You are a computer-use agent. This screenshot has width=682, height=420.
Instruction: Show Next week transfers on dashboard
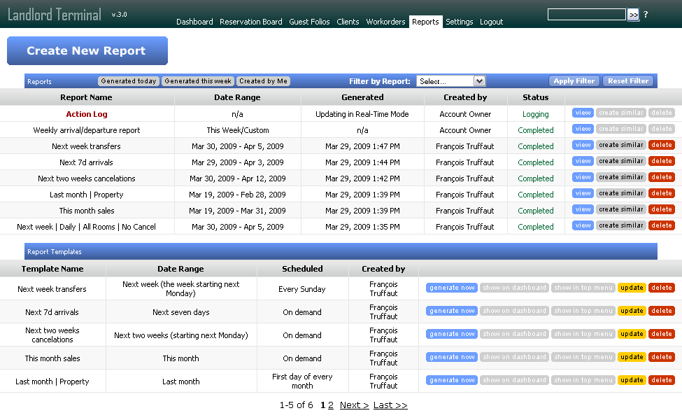(x=514, y=288)
